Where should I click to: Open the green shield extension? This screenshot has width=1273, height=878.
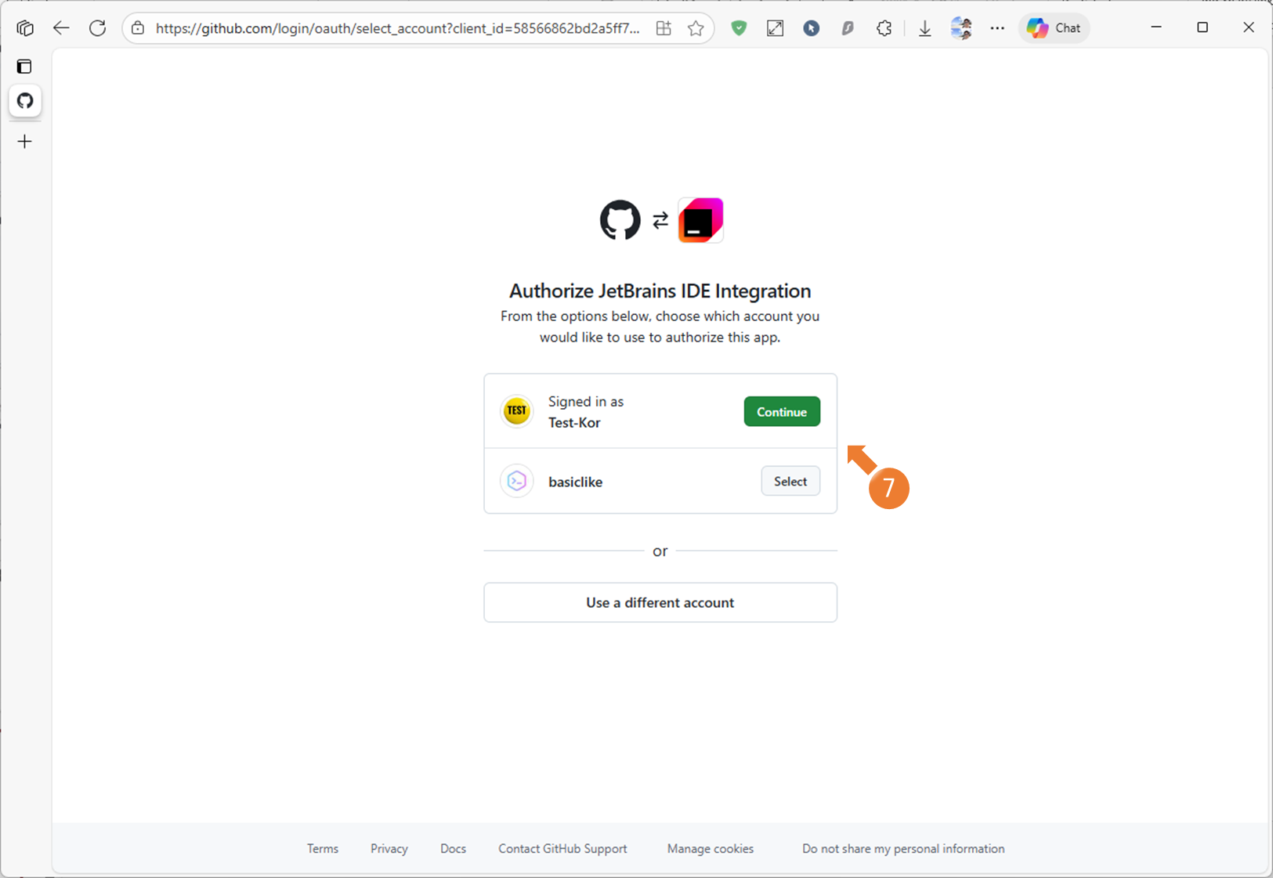[x=739, y=28]
